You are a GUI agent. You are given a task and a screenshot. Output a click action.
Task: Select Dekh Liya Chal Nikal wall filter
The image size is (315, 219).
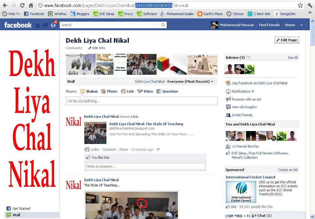150,82
